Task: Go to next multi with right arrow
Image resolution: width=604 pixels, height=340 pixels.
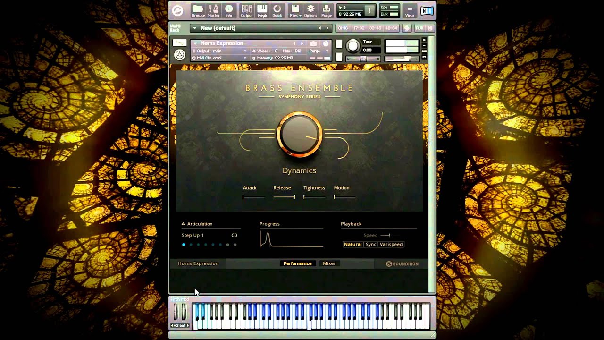Action: 327,28
